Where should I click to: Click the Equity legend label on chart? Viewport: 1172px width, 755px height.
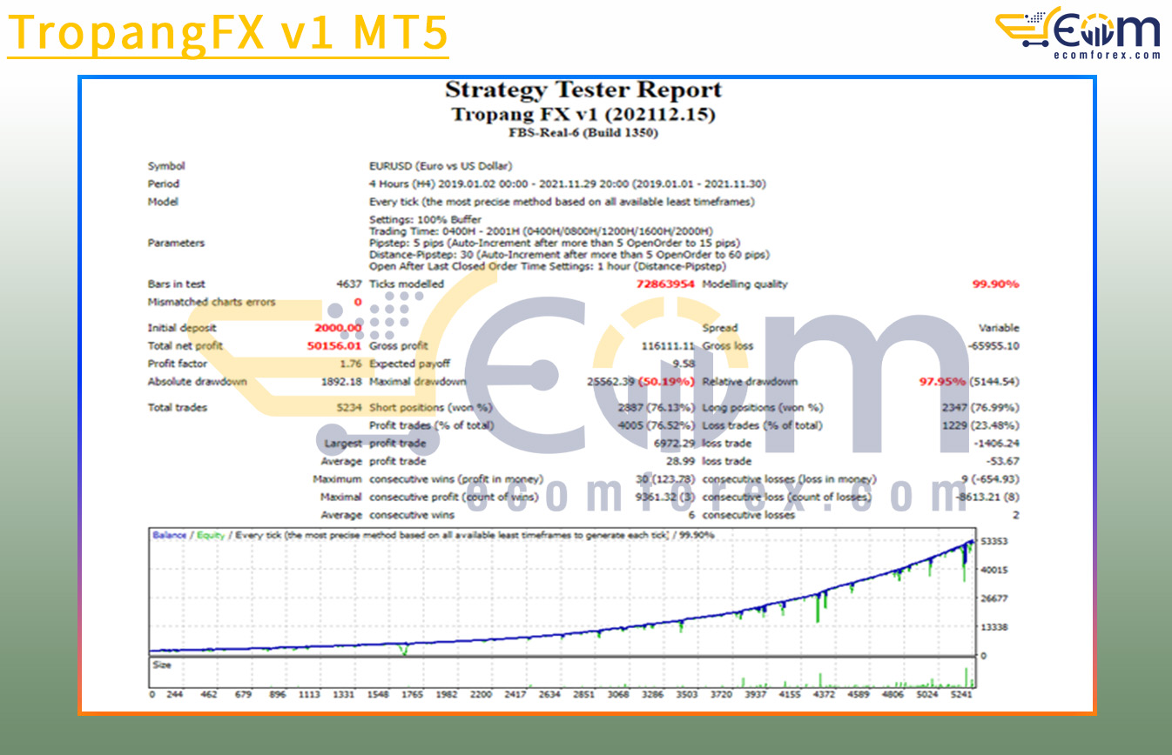(210, 535)
